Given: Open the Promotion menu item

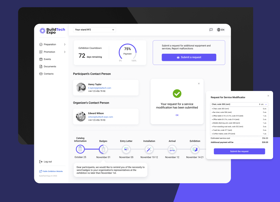Looking at the screenshot, I should tap(52, 52).
